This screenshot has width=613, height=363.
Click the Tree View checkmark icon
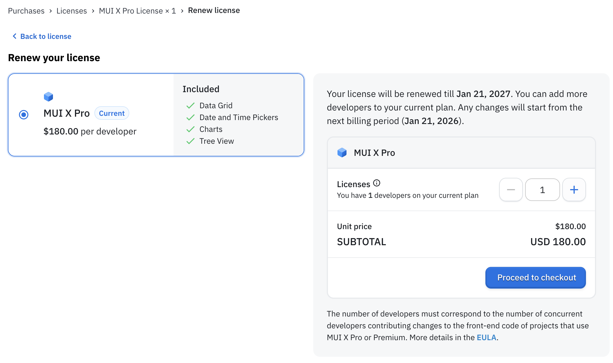191,141
